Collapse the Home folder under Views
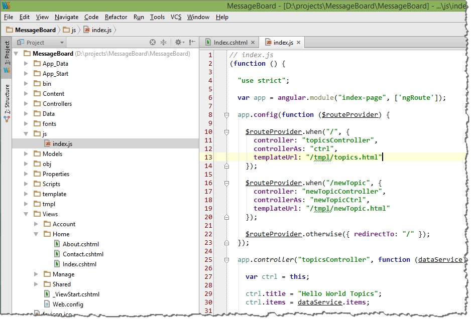 [36, 234]
